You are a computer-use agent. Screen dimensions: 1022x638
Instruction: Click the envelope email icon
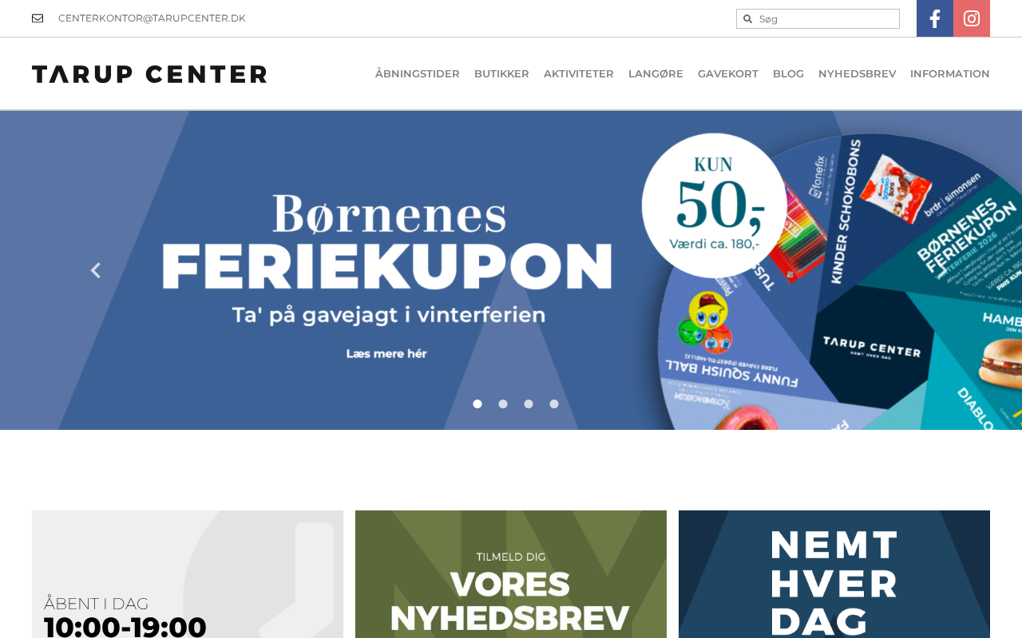(x=38, y=18)
